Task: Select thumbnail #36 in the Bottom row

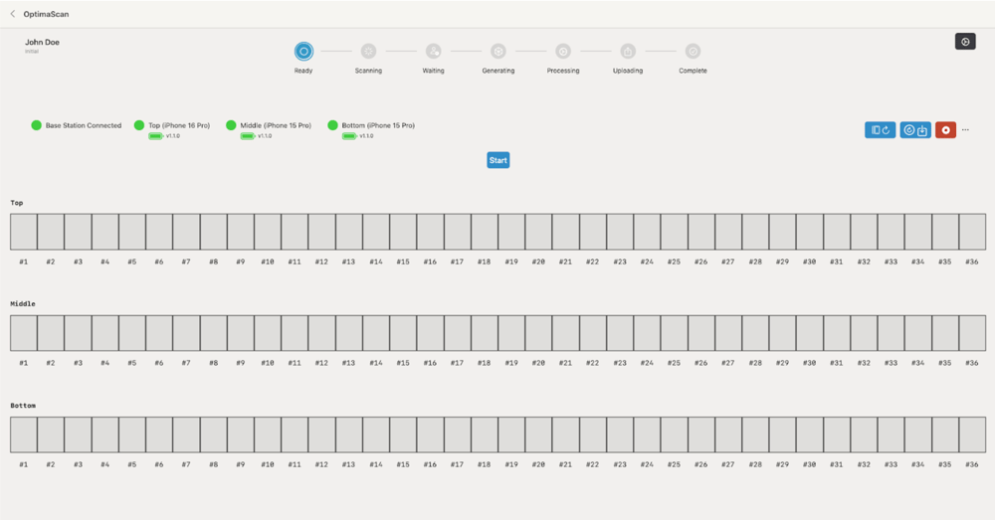Action: pos(971,434)
